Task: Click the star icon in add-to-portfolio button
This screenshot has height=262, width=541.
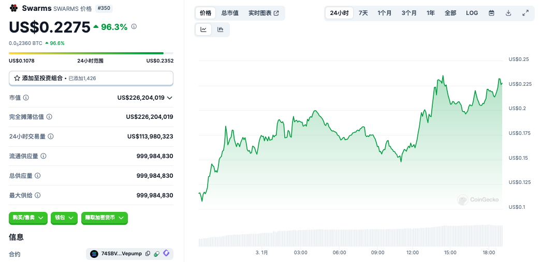Action: coord(17,78)
